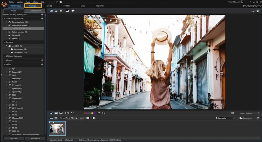The image size is (262, 142).
Task: Open the Aide menu
Action: click(x=43, y=2)
